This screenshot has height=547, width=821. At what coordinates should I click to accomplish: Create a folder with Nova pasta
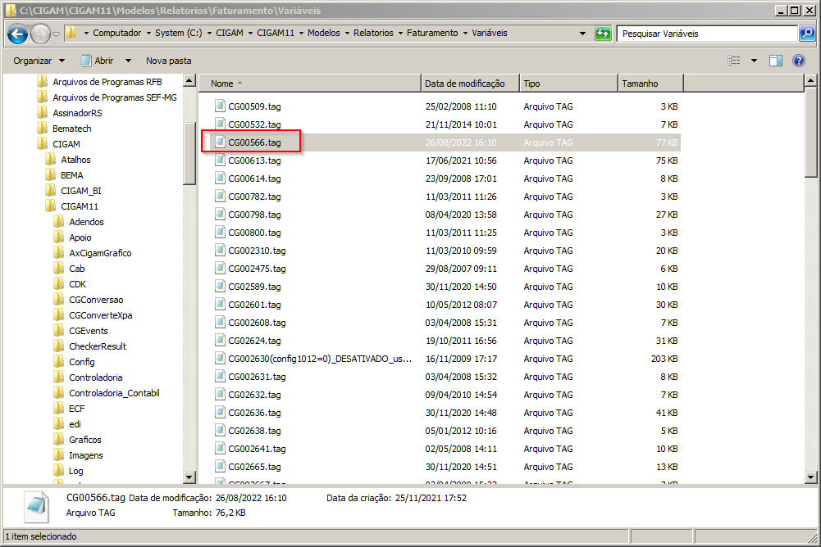click(169, 61)
